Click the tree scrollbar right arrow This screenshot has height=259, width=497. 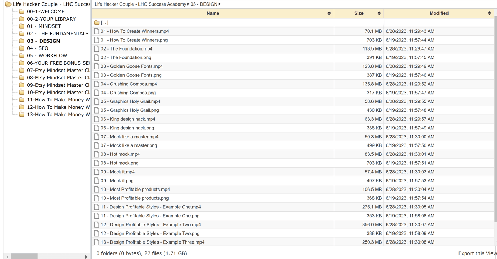point(86,257)
